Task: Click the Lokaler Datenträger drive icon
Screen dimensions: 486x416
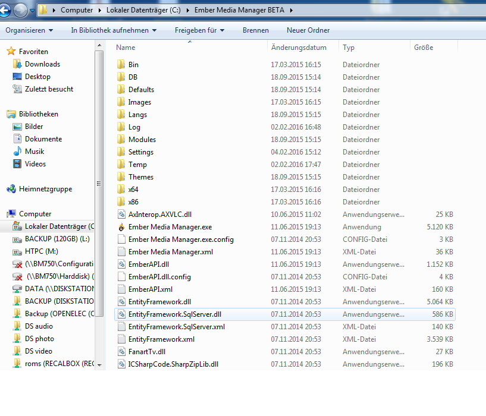Action: 17,226
